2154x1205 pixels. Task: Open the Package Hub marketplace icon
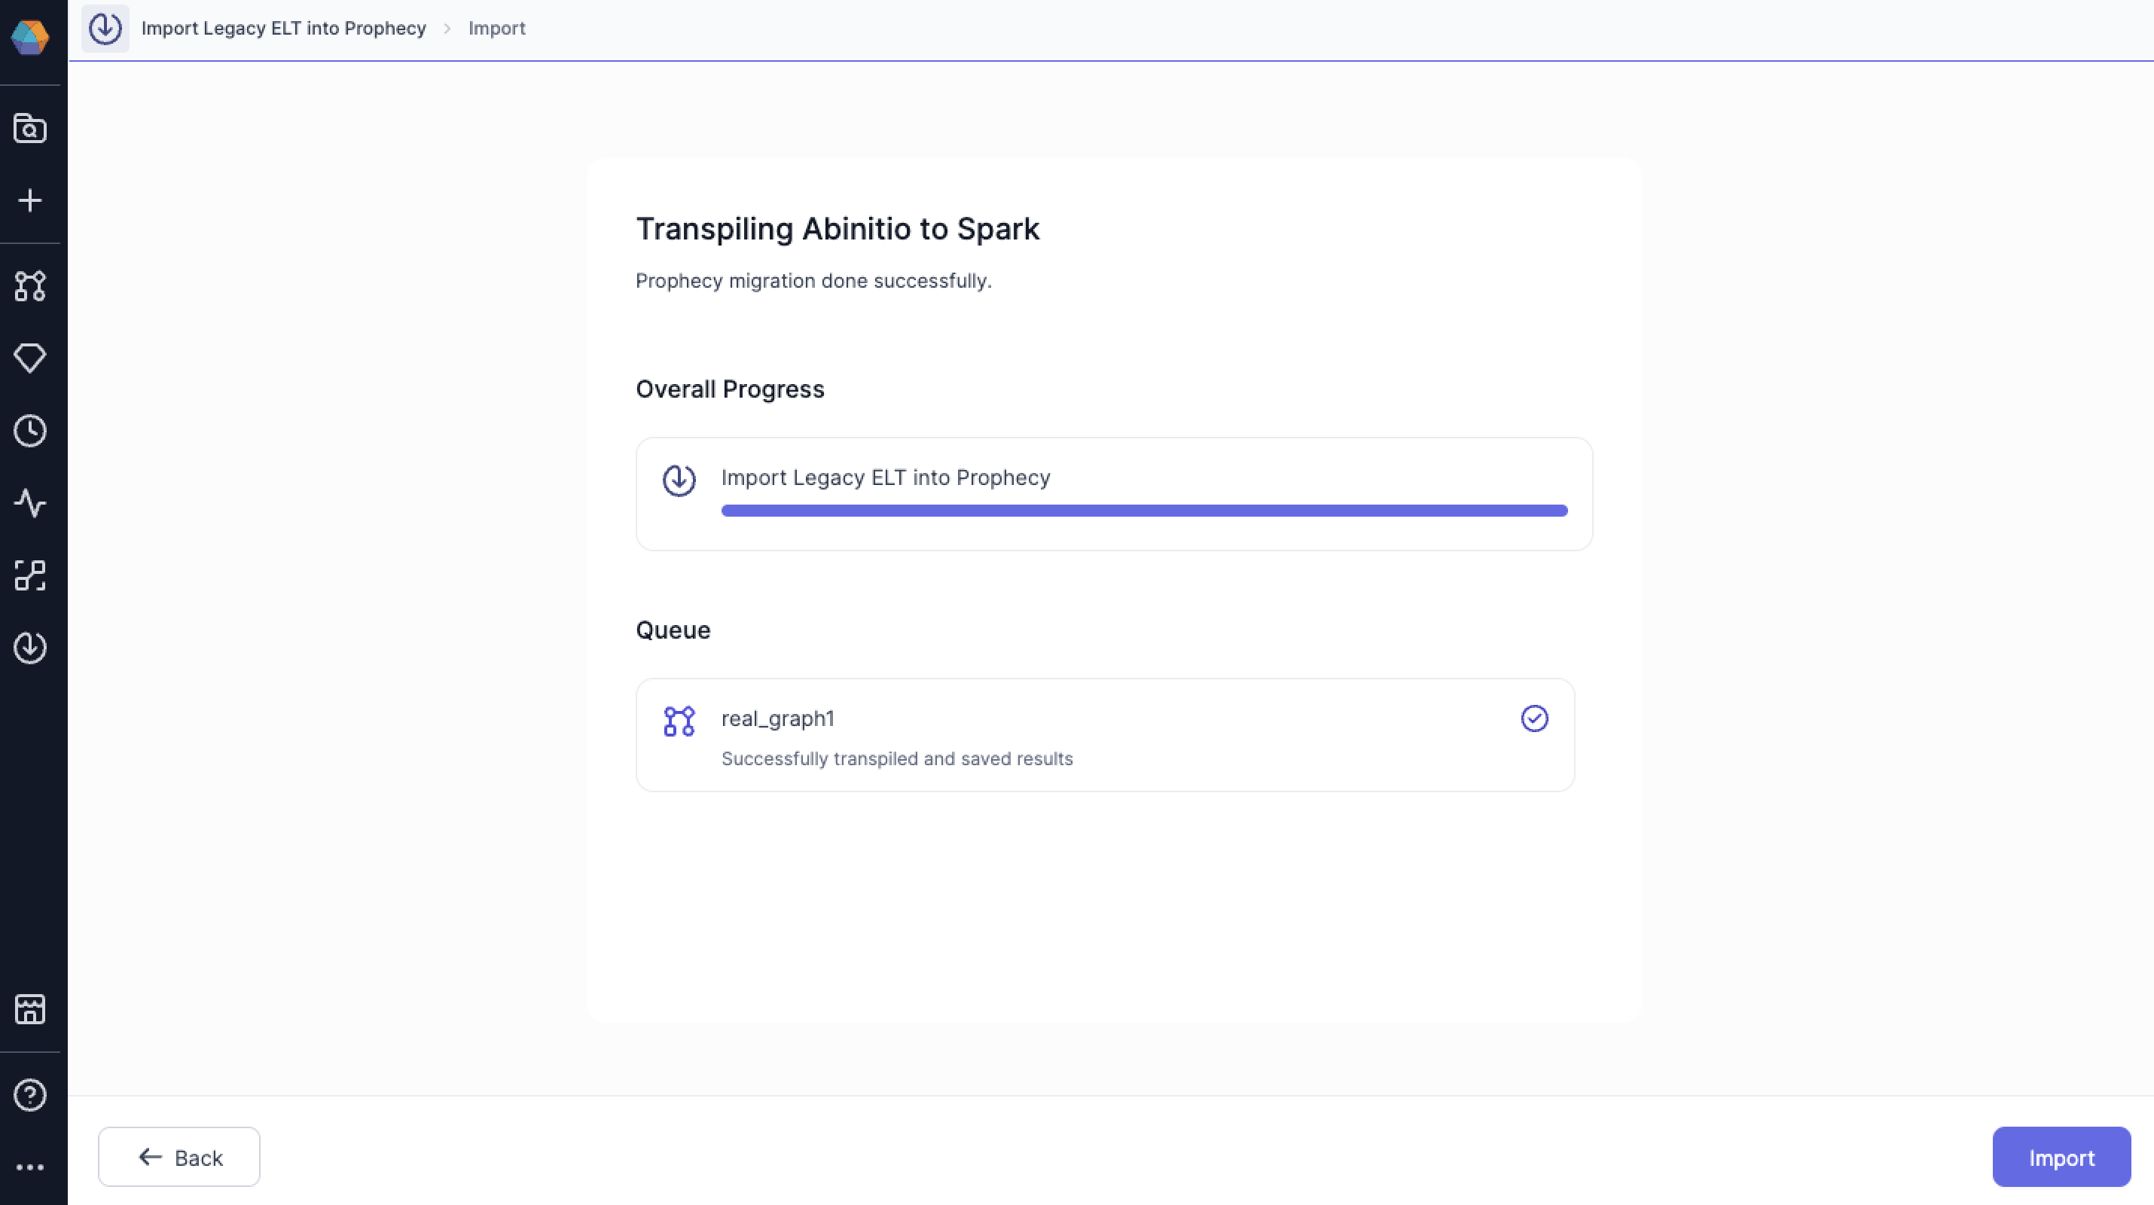click(x=30, y=1009)
